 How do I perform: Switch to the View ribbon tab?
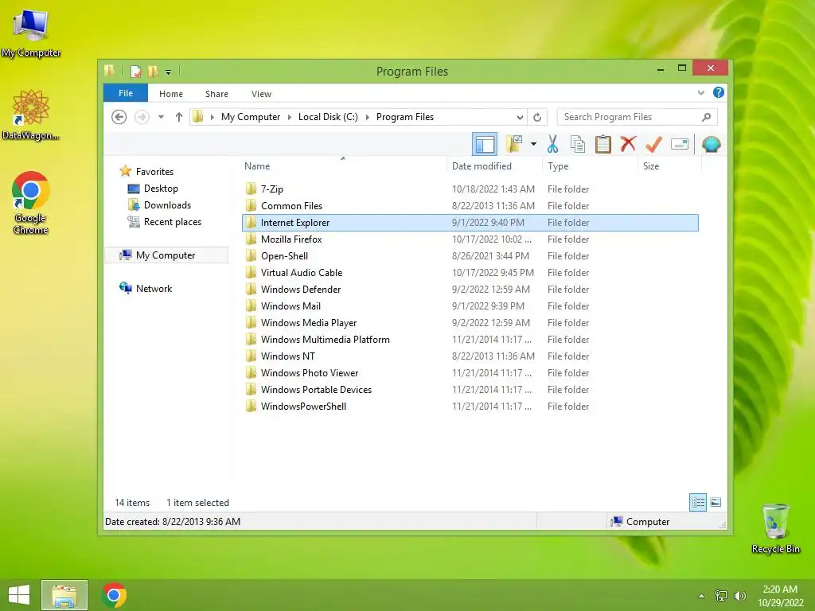(x=261, y=94)
